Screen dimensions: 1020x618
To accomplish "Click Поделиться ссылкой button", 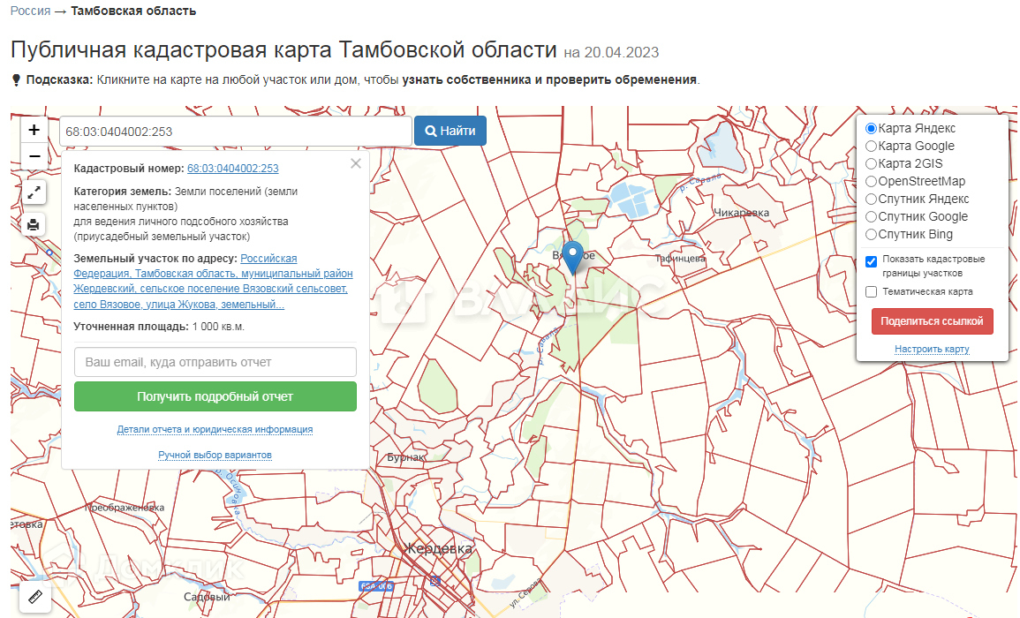I will pos(933,321).
